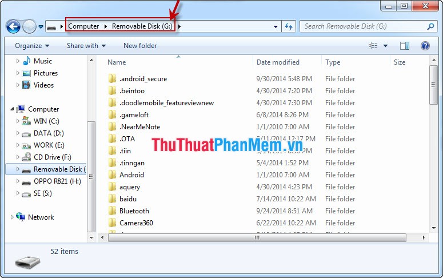Sort by the Name column header
This screenshot has width=443, height=278.
[117, 62]
